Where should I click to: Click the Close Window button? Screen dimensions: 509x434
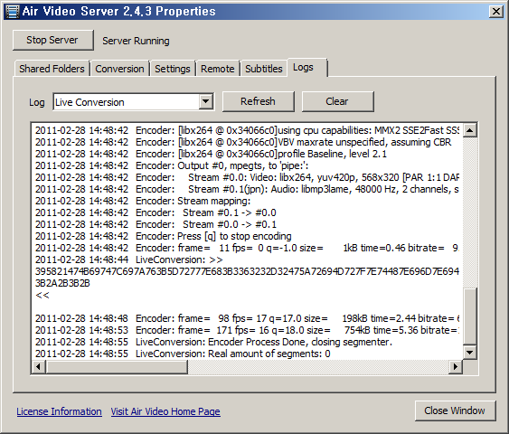pos(455,410)
